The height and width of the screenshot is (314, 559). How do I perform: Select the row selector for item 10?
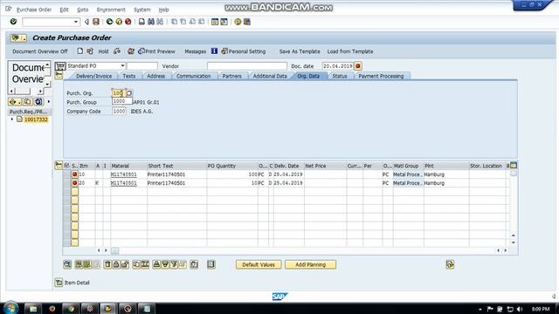tap(66, 174)
